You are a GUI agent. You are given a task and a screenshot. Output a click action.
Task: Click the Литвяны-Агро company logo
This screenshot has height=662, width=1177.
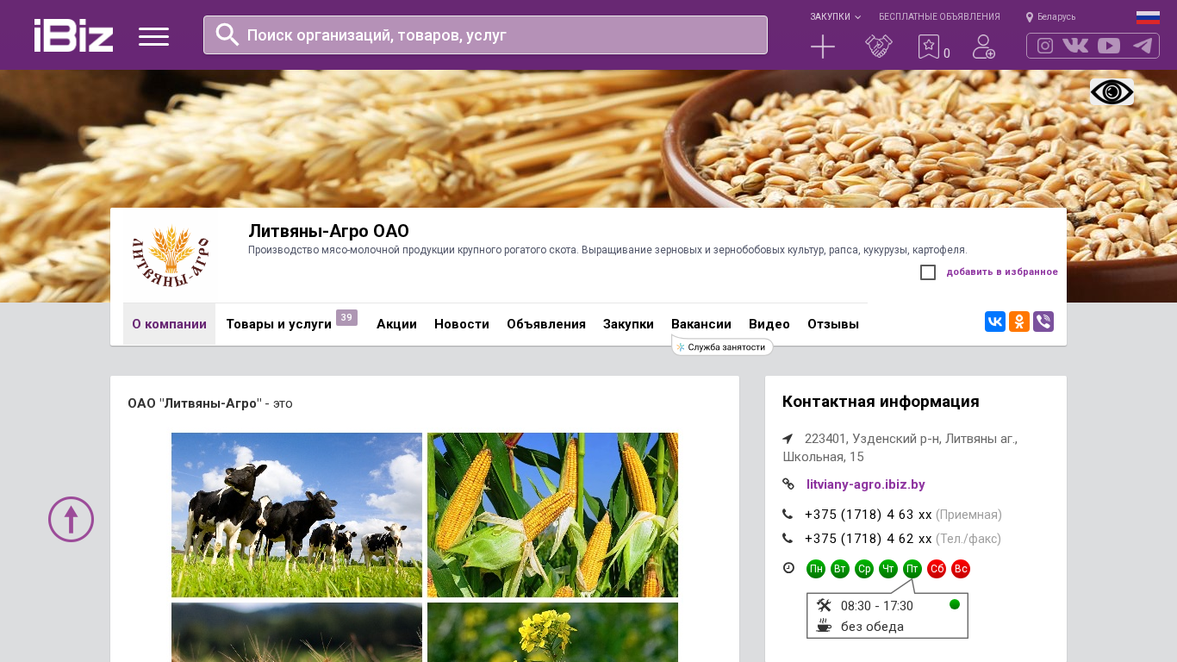pyautogui.click(x=170, y=257)
